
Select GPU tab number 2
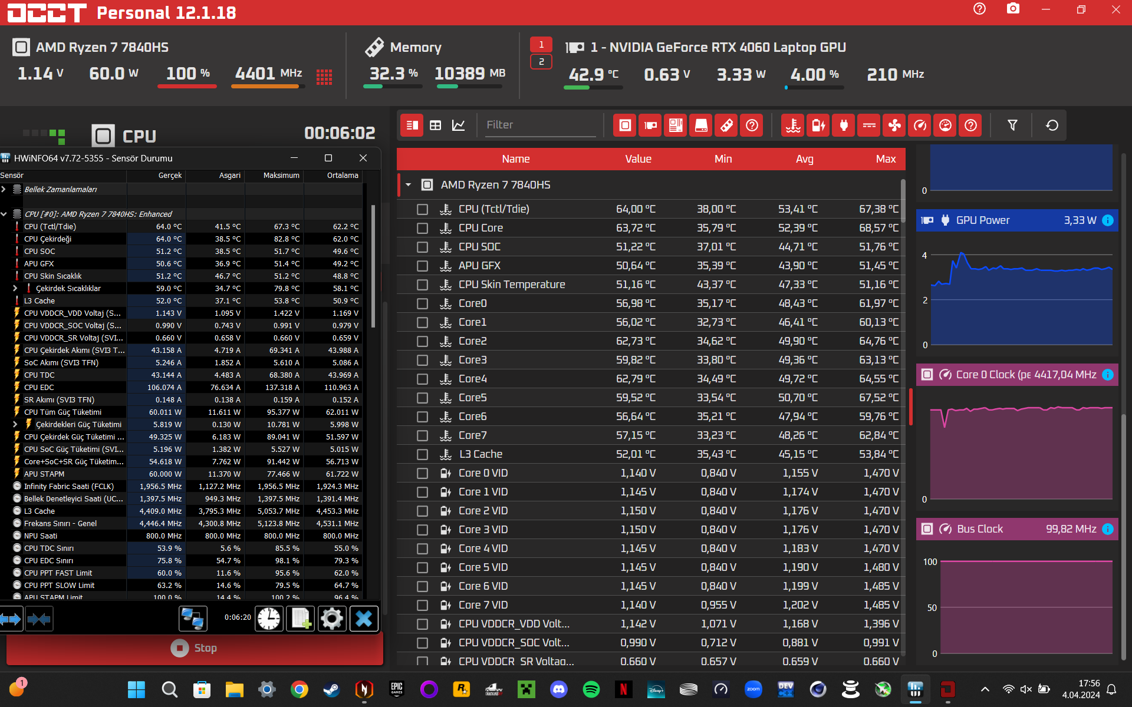(x=541, y=62)
